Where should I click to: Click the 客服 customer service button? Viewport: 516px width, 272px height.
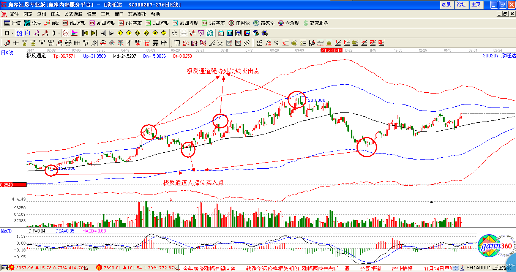(x=446, y=5)
